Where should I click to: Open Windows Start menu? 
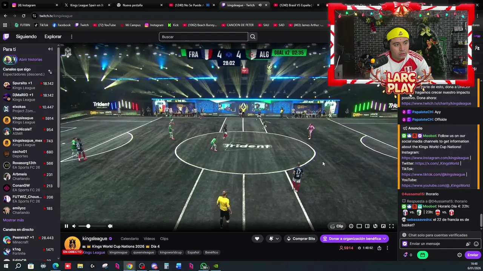(6, 266)
